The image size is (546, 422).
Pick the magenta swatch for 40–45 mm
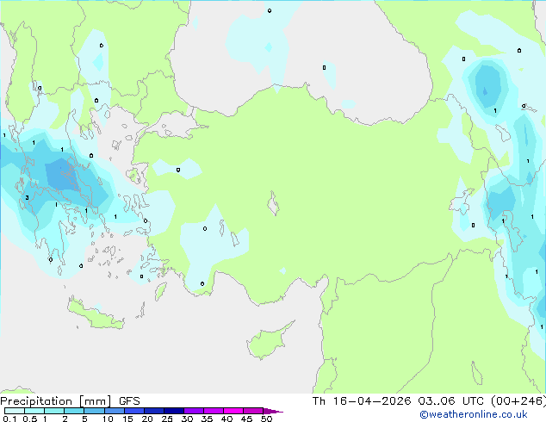[233, 411]
